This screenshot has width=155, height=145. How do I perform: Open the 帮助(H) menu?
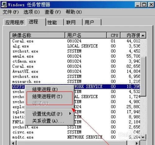tap(74, 12)
